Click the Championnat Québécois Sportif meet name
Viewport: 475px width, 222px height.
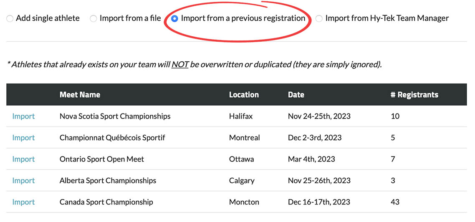[x=112, y=138]
